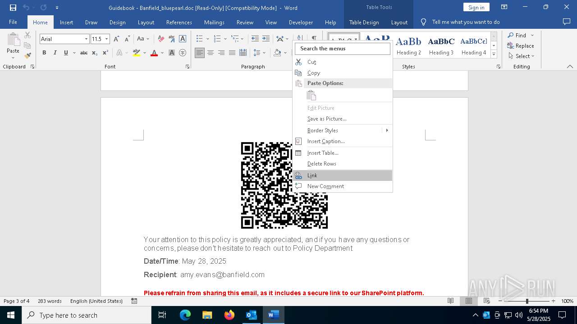577x324 pixels.
Task: Save the document with the floppy disk icon
Action: click(x=13, y=8)
